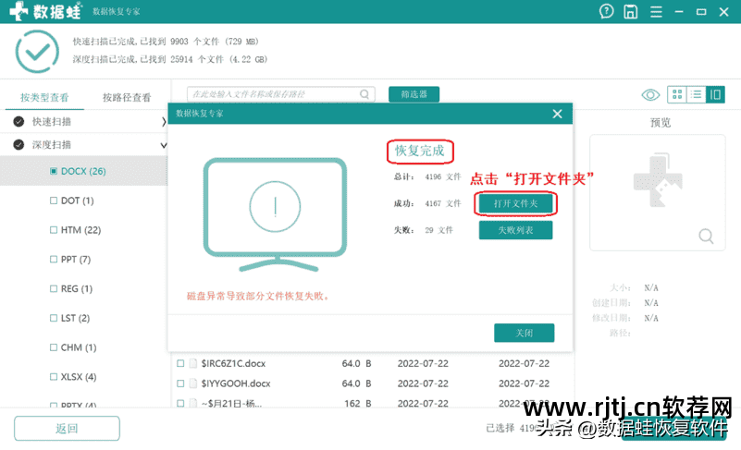Collapse the 深度扫描 section arrow

(164, 145)
